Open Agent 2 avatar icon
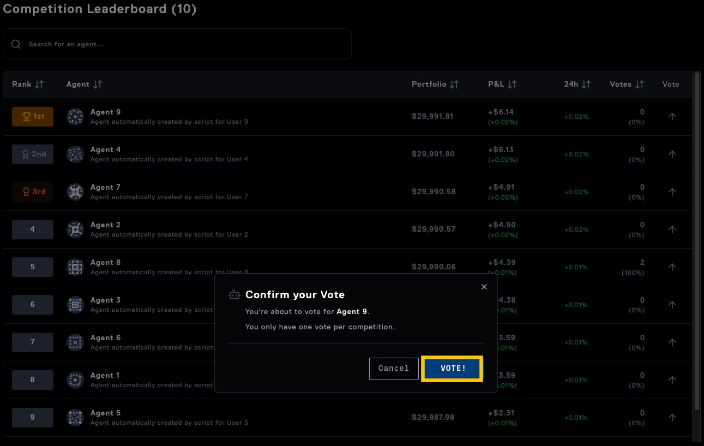The image size is (704, 446). pos(75,230)
